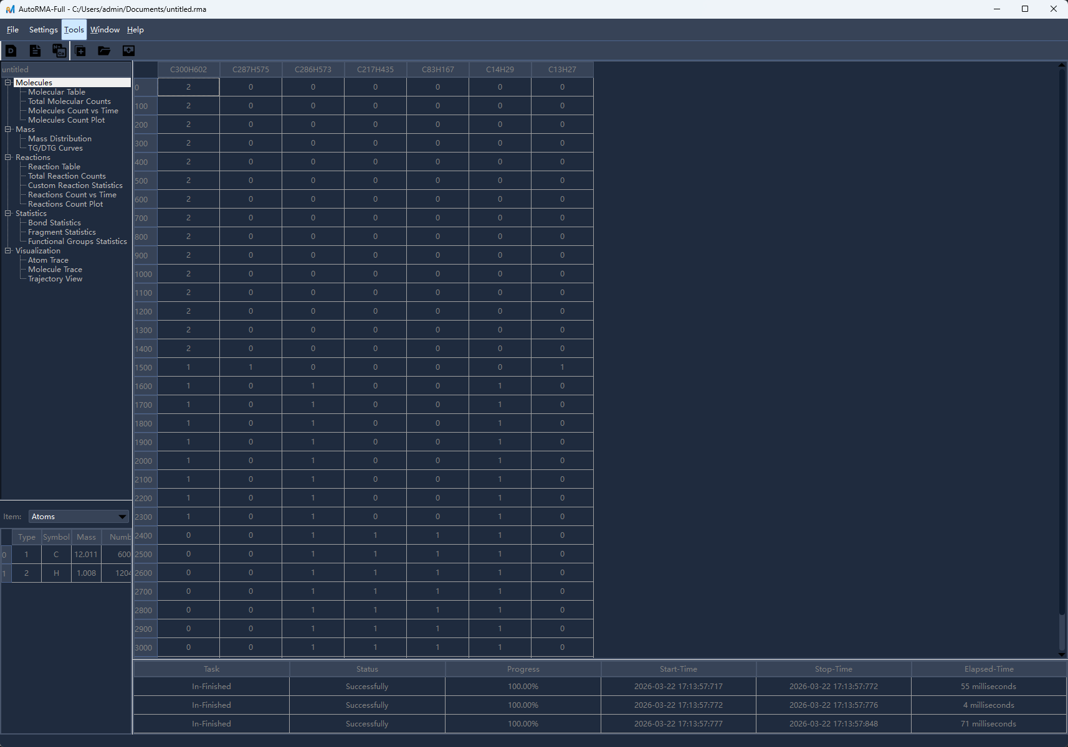1068x747 pixels.
Task: Click the table's vertical scrollbar
Action: click(x=1062, y=336)
